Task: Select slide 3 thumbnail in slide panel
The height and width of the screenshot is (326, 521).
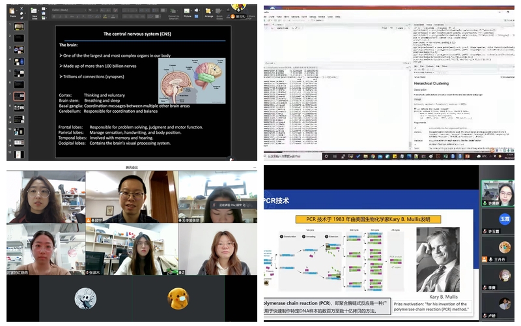Action: click(18, 50)
